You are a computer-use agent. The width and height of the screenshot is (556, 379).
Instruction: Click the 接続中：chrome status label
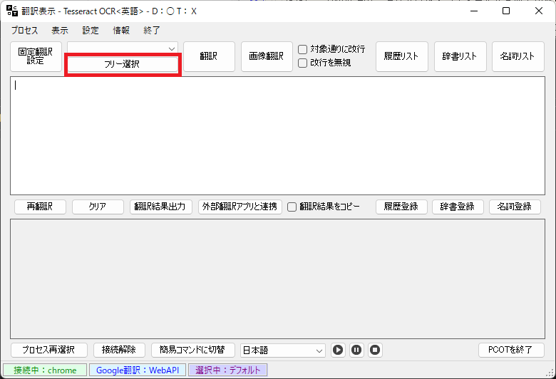(x=45, y=370)
